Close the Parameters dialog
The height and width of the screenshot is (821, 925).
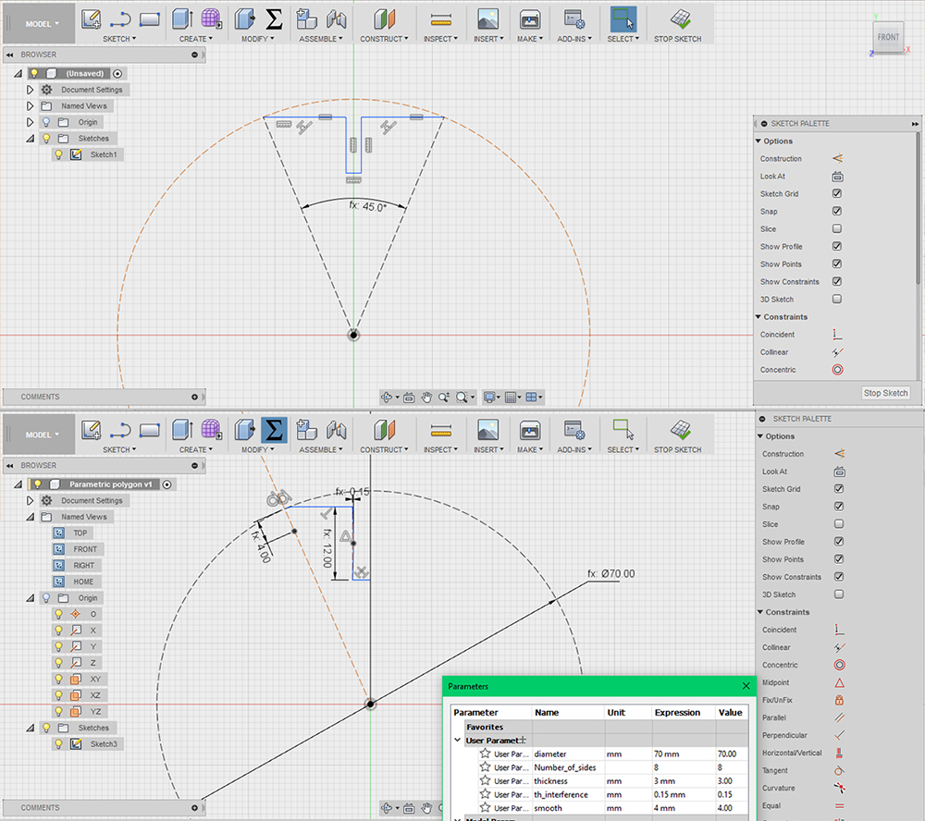[746, 686]
